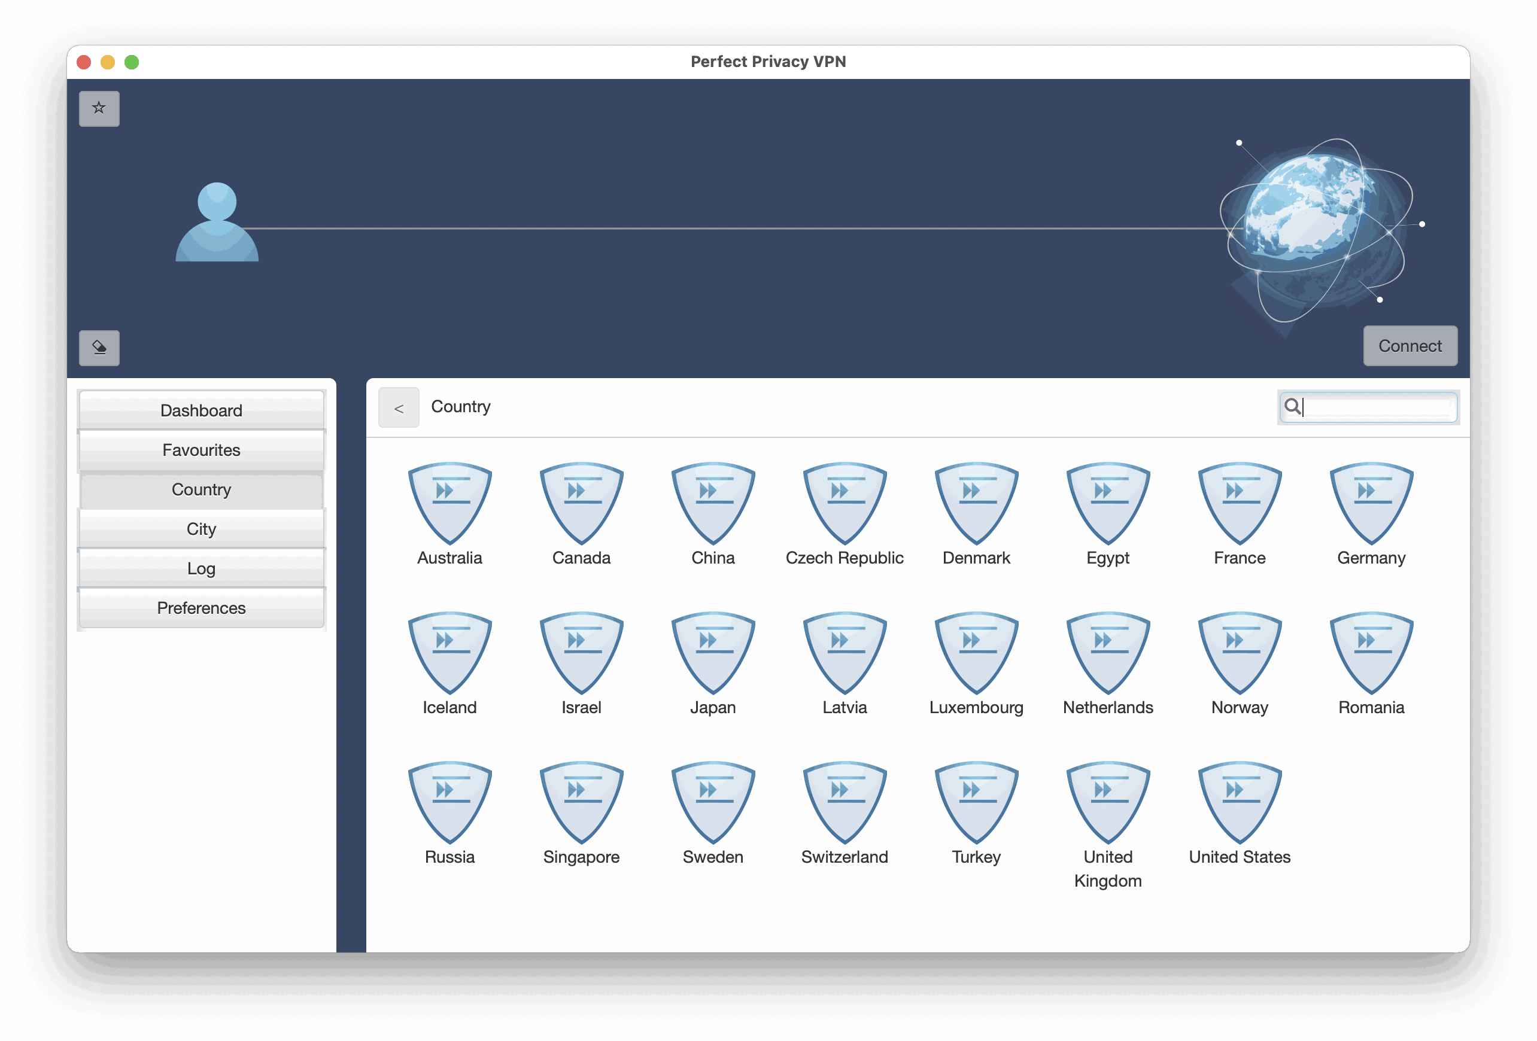
Task: Open the Favourites section
Action: point(201,450)
